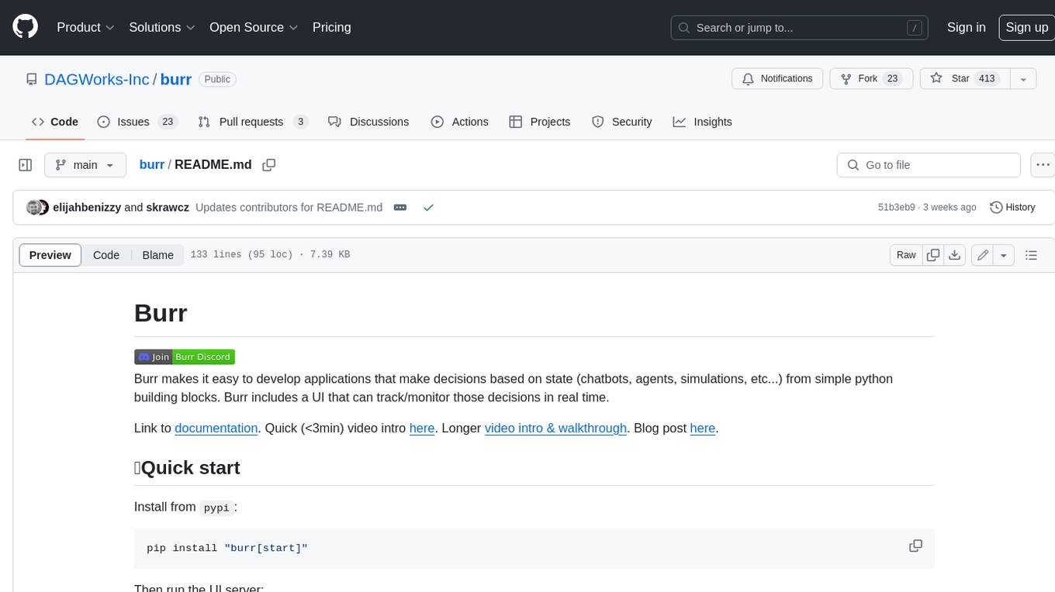Click the elijahbenizzy avatar image
The width and height of the screenshot is (1055, 592).
[x=33, y=208]
